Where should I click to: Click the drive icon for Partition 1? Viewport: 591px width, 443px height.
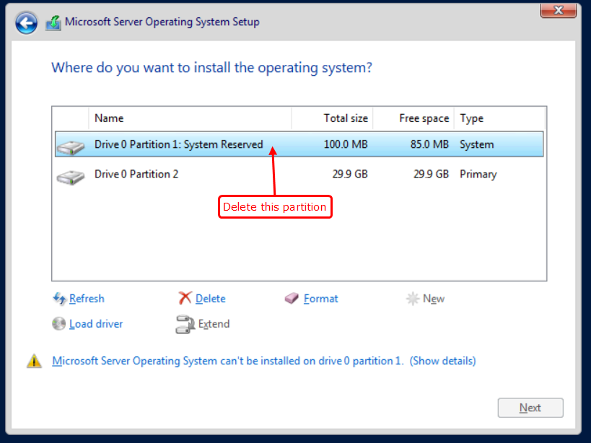(x=71, y=147)
